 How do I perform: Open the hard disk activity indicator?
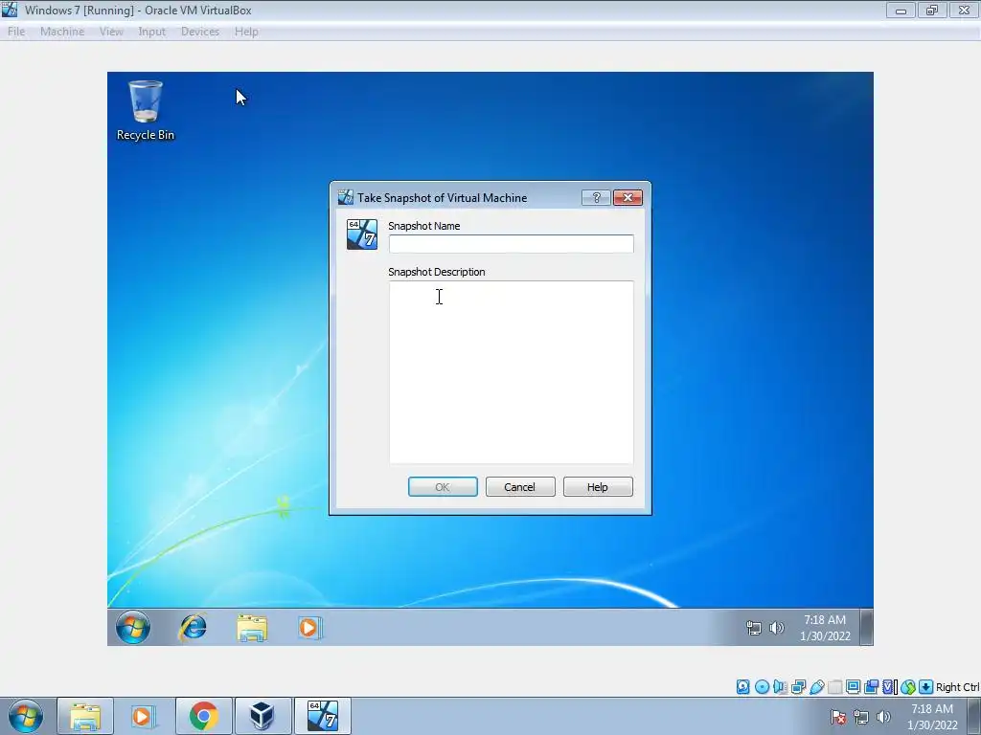click(742, 687)
